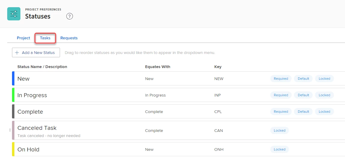Click the Required badge on New row
345x167 pixels.
point(281,79)
